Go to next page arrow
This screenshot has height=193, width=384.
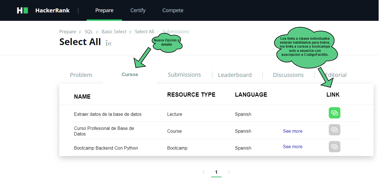point(229,172)
